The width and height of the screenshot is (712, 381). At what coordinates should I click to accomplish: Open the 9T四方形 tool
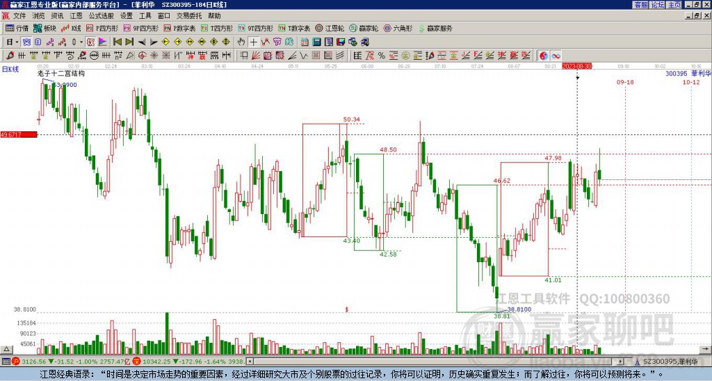click(256, 28)
